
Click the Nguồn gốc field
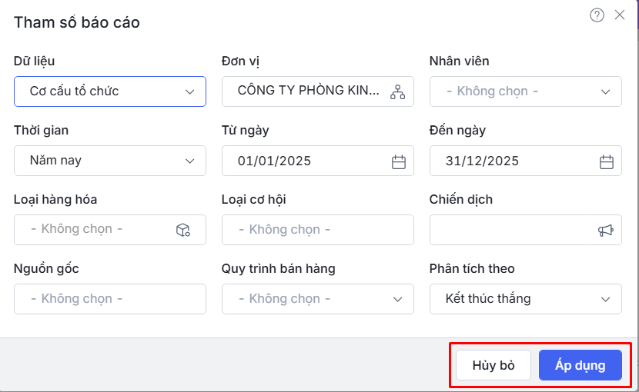pyautogui.click(x=109, y=299)
